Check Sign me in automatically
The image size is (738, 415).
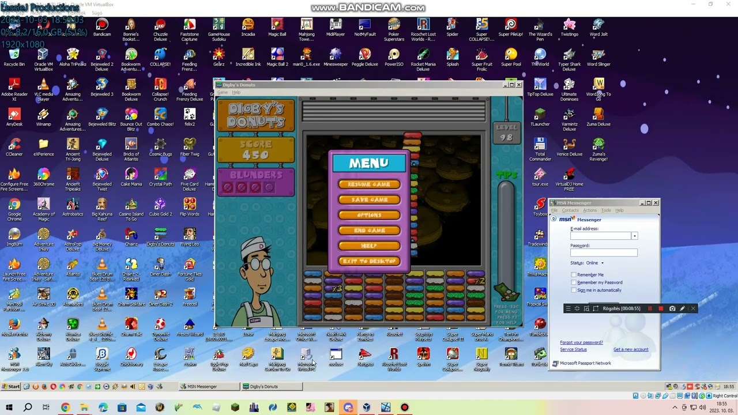pos(574,290)
